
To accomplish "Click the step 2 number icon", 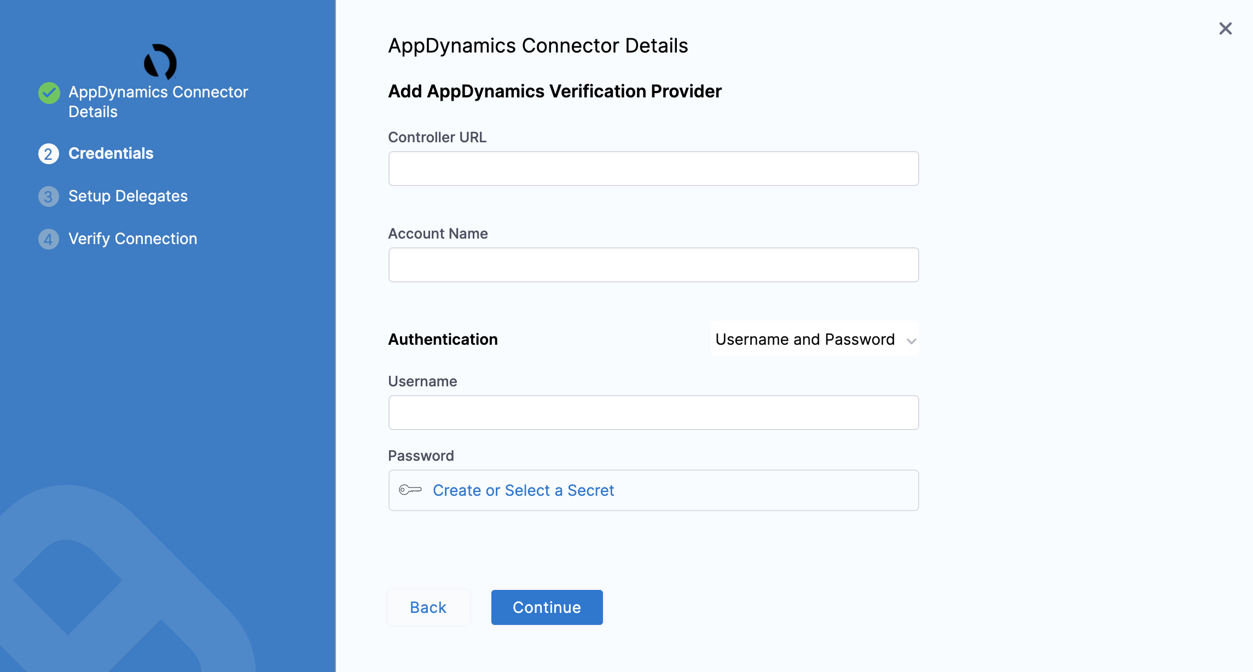I will (49, 154).
